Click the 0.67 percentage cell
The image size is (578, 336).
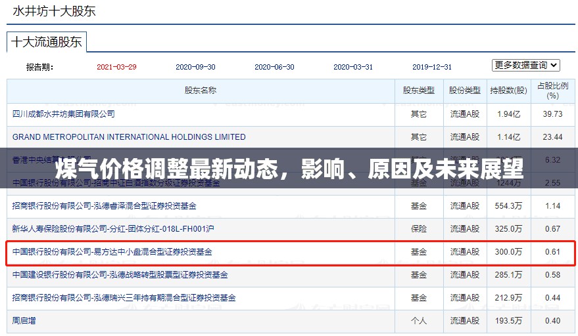coord(552,229)
